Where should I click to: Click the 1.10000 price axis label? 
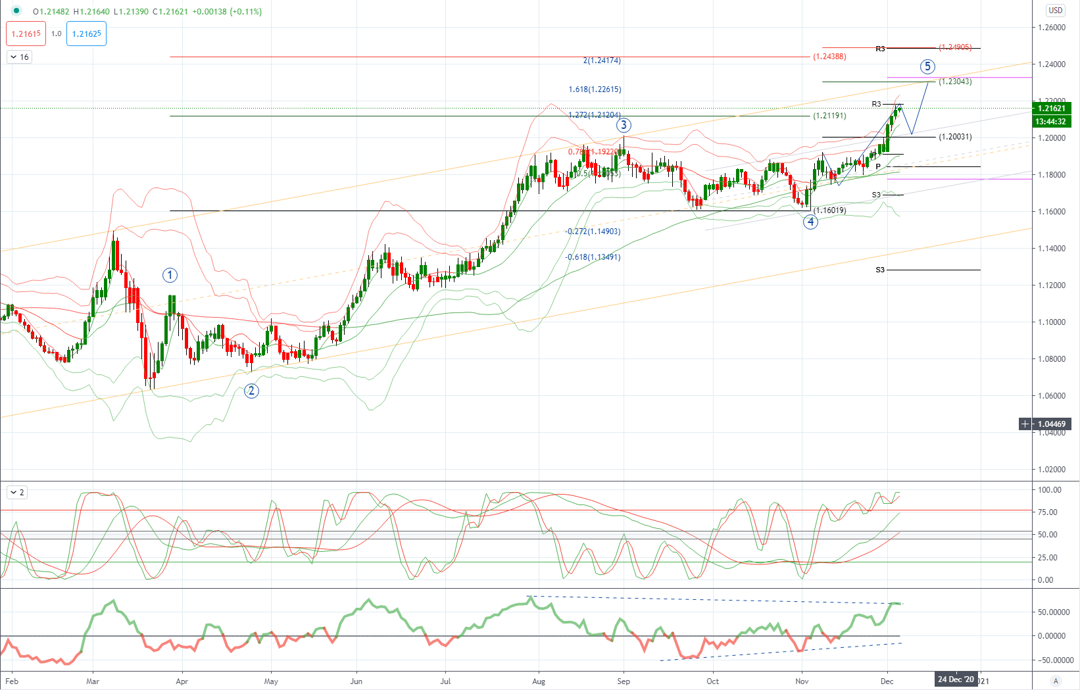[x=1052, y=322]
